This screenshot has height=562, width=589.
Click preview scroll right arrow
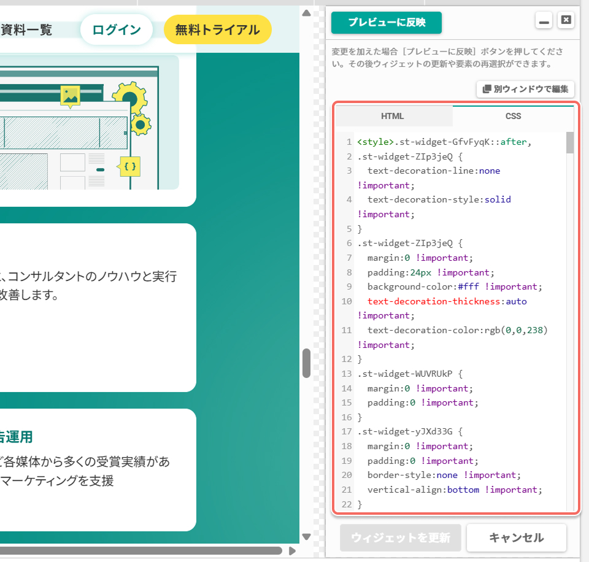tap(292, 551)
